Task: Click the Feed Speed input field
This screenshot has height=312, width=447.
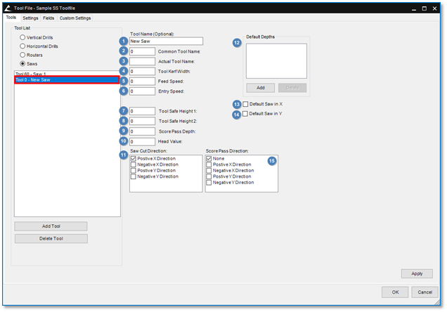Action: click(x=142, y=82)
